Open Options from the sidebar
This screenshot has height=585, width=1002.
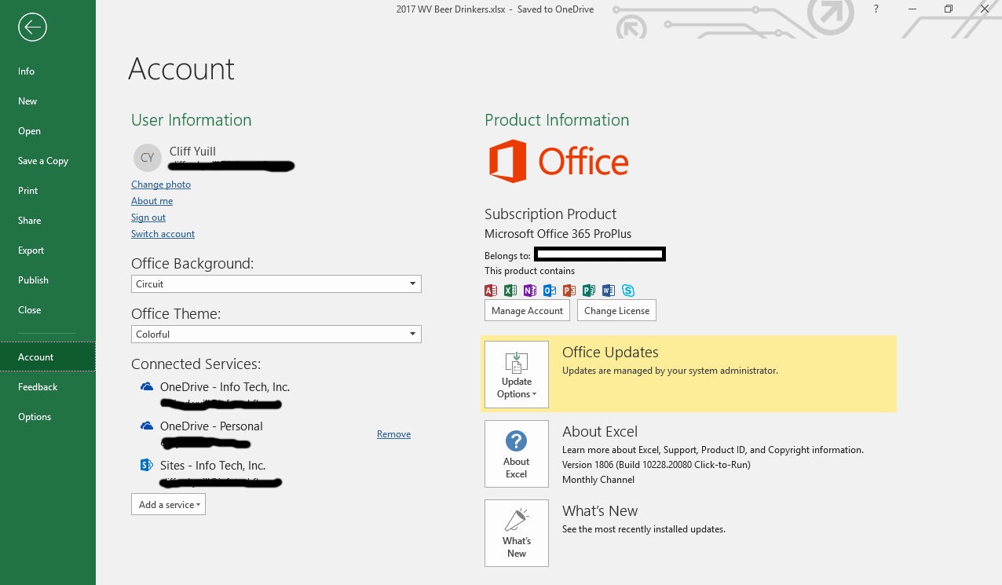(48, 416)
